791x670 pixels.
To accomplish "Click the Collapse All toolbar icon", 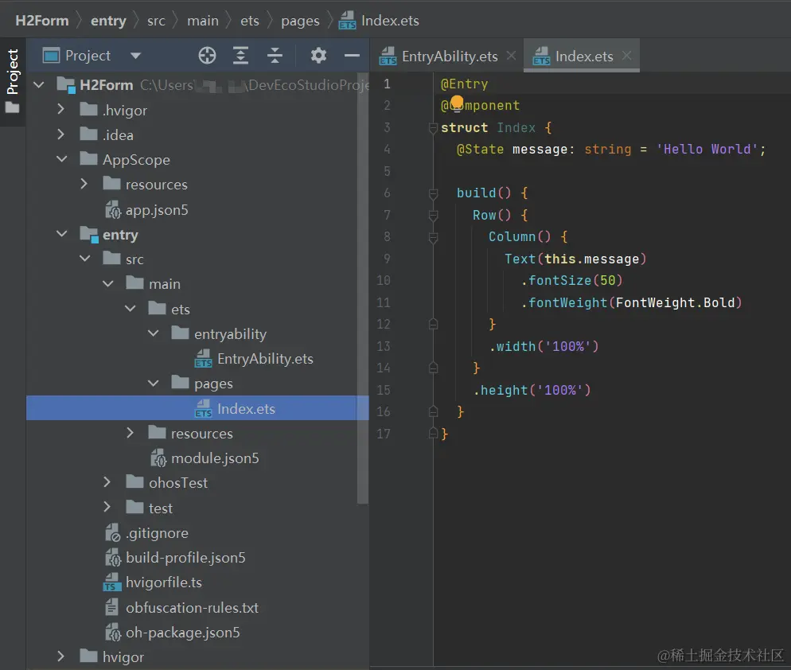I will (275, 55).
